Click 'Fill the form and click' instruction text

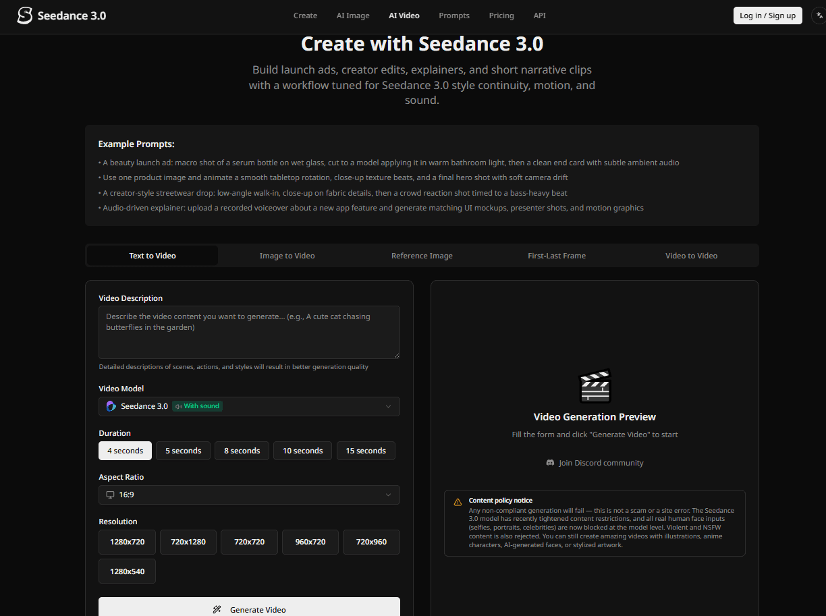tap(595, 435)
